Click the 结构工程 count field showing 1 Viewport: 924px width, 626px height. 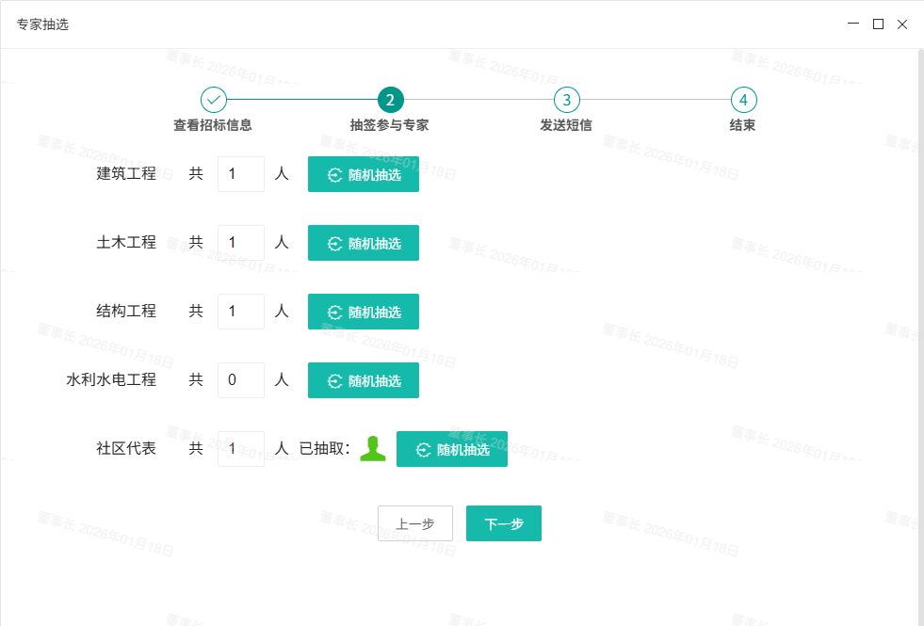click(240, 312)
